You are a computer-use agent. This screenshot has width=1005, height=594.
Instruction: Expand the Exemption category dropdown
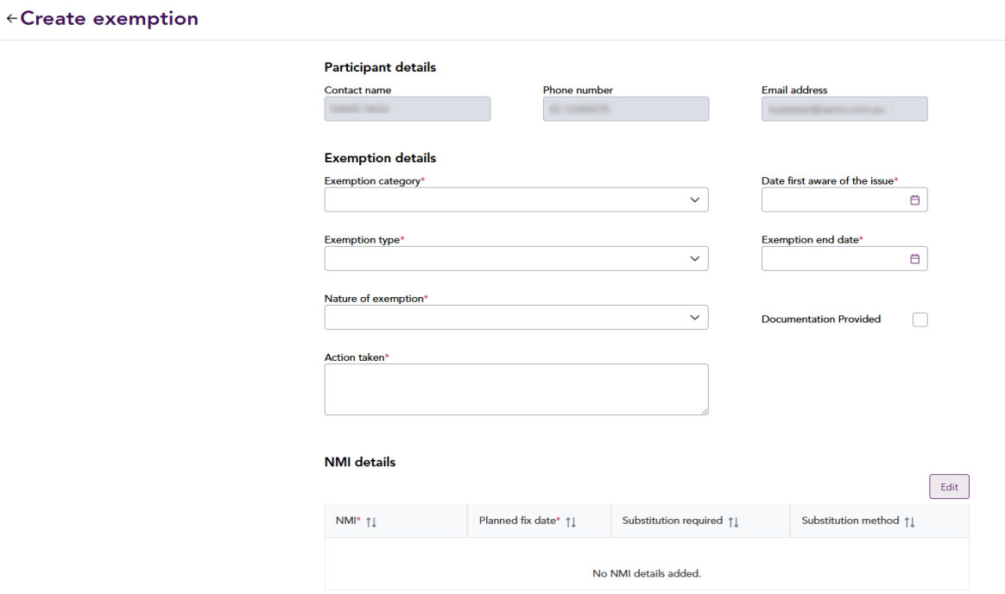click(694, 200)
